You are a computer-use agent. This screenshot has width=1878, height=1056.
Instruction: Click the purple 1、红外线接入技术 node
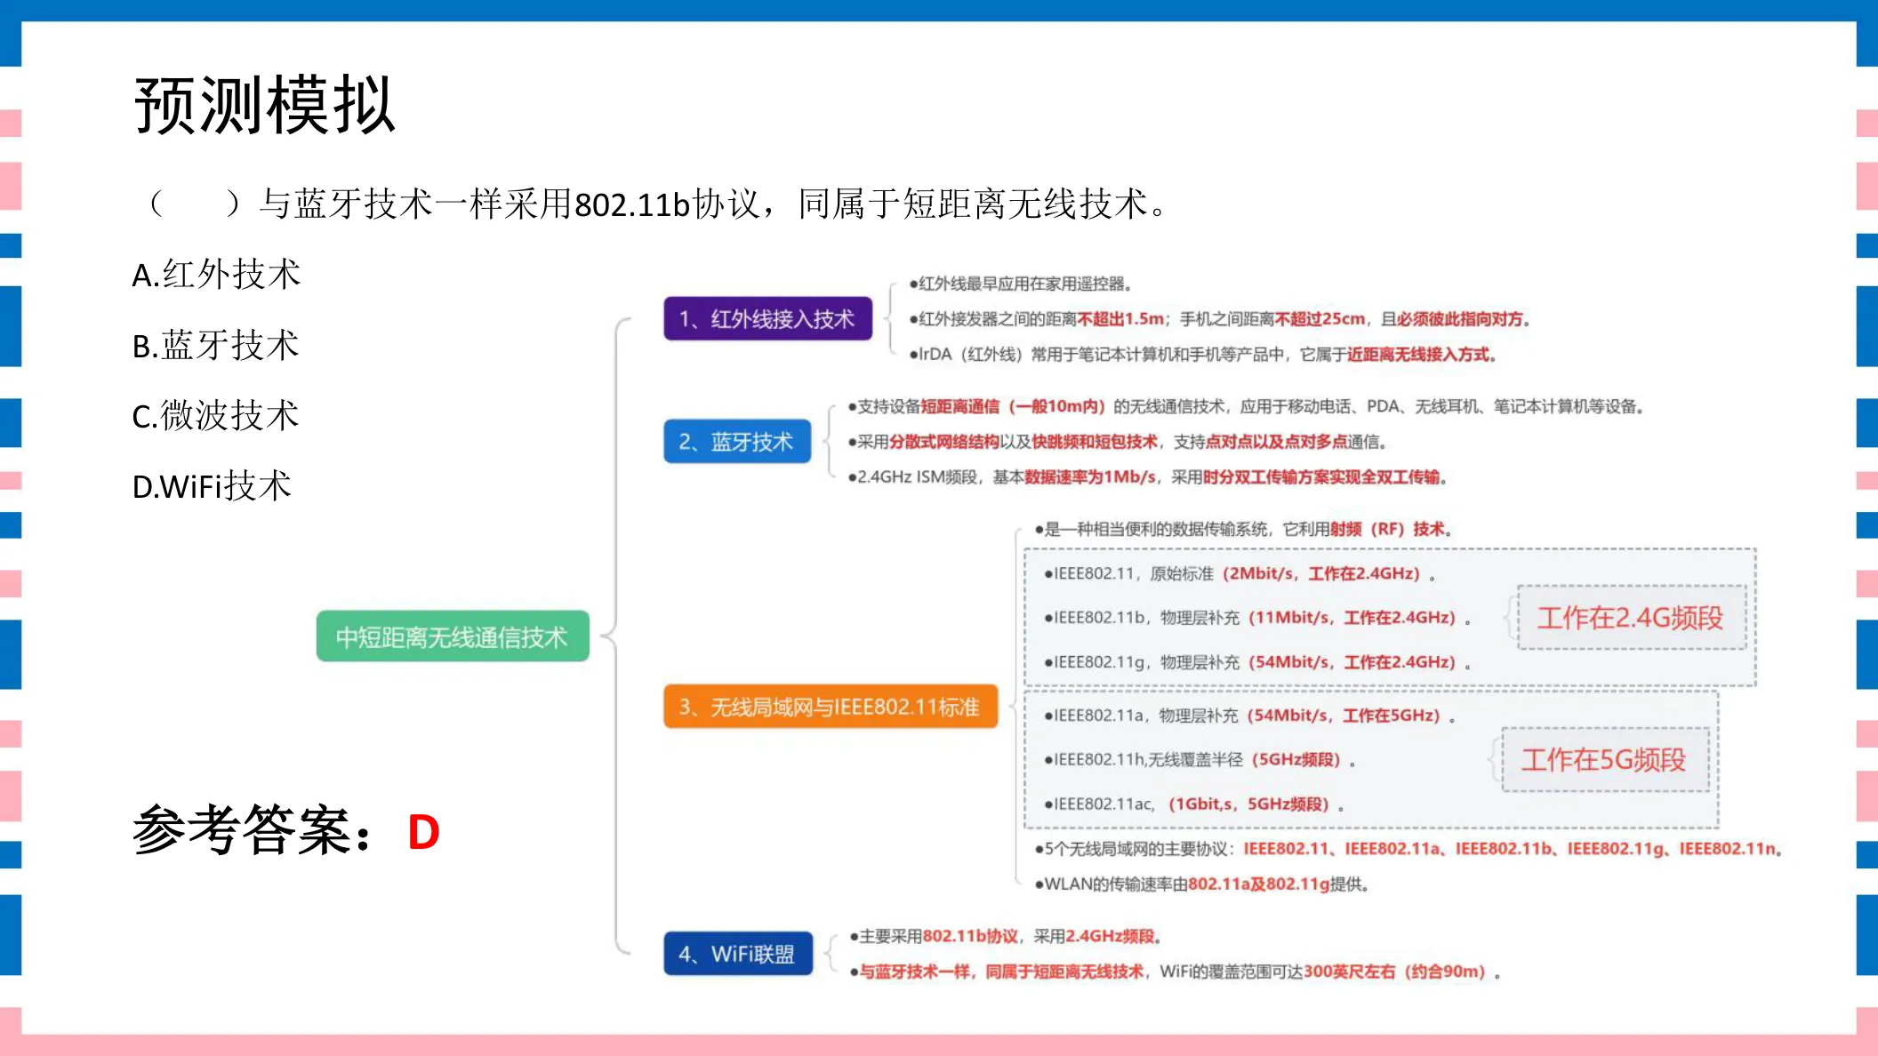[x=767, y=318]
